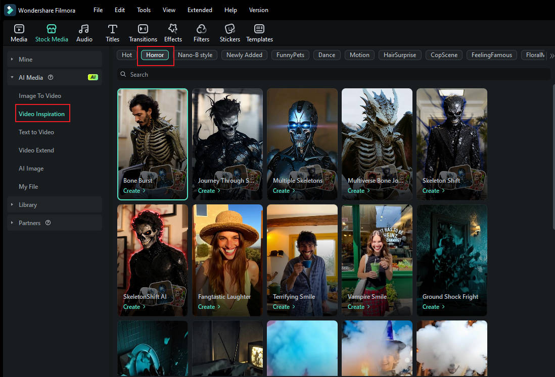Viewport: 555px width, 377px height.
Task: Open the Effects panel
Action: pyautogui.click(x=173, y=32)
